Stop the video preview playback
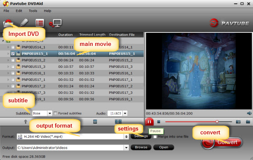 tap(159, 122)
